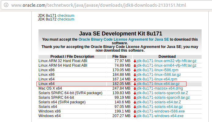Download jdk-8u171-linux-x64.tar.gz file
This screenshot has width=212, height=122.
[x=158, y=84]
